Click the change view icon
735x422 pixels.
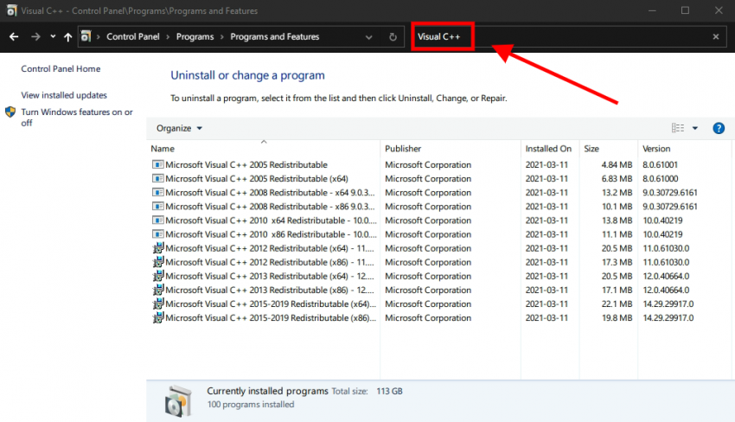[678, 128]
